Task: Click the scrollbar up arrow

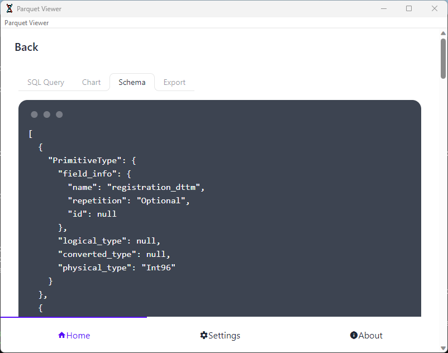Action: coord(443,34)
